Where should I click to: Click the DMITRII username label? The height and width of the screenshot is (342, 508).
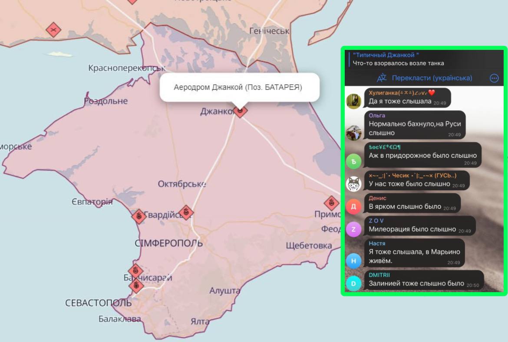click(379, 275)
